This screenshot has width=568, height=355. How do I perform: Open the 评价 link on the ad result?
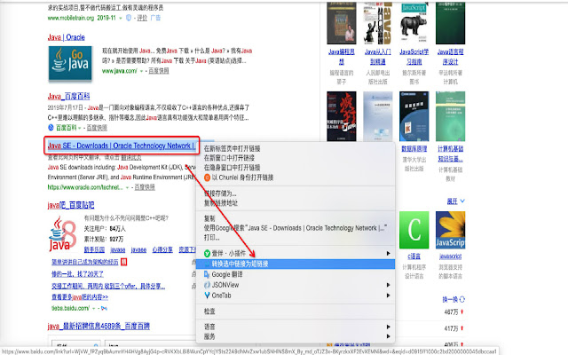(142, 18)
